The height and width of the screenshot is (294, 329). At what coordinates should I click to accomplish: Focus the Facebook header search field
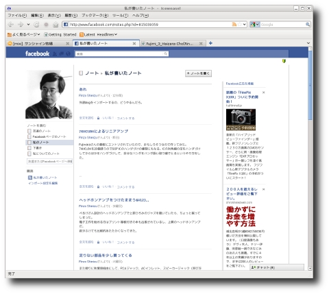(x=119, y=54)
